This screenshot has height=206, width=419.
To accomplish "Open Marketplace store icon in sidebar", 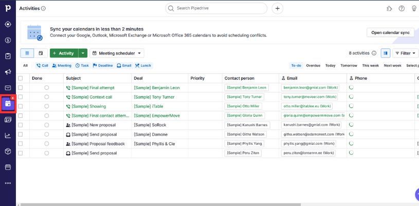I will 8,167.
